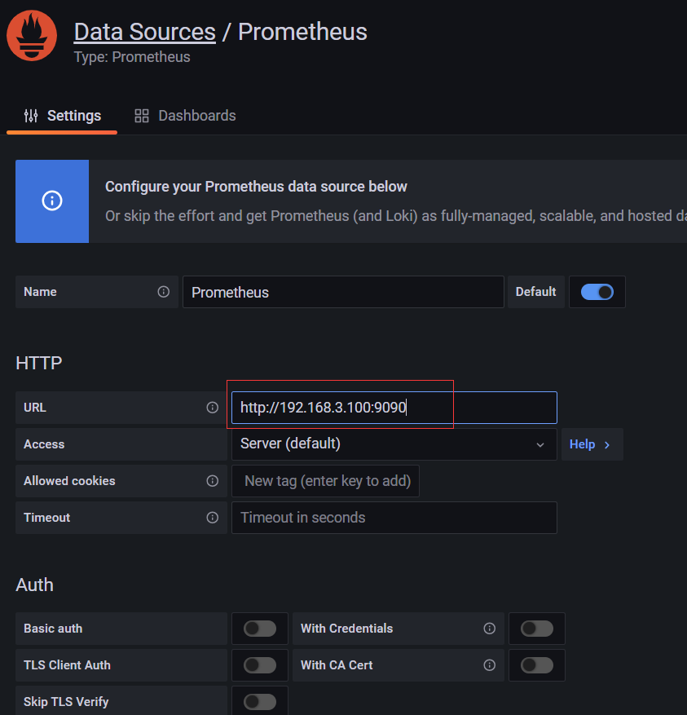This screenshot has height=715, width=687.
Task: Expand the Help section beside Access
Action: pyautogui.click(x=592, y=444)
